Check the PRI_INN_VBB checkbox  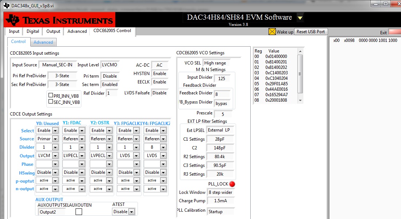(x=51, y=95)
